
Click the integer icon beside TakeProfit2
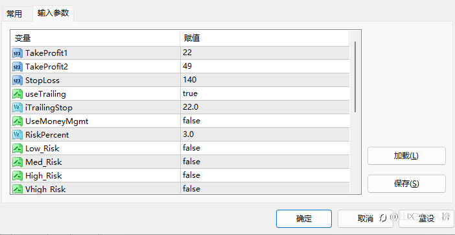[x=17, y=67]
